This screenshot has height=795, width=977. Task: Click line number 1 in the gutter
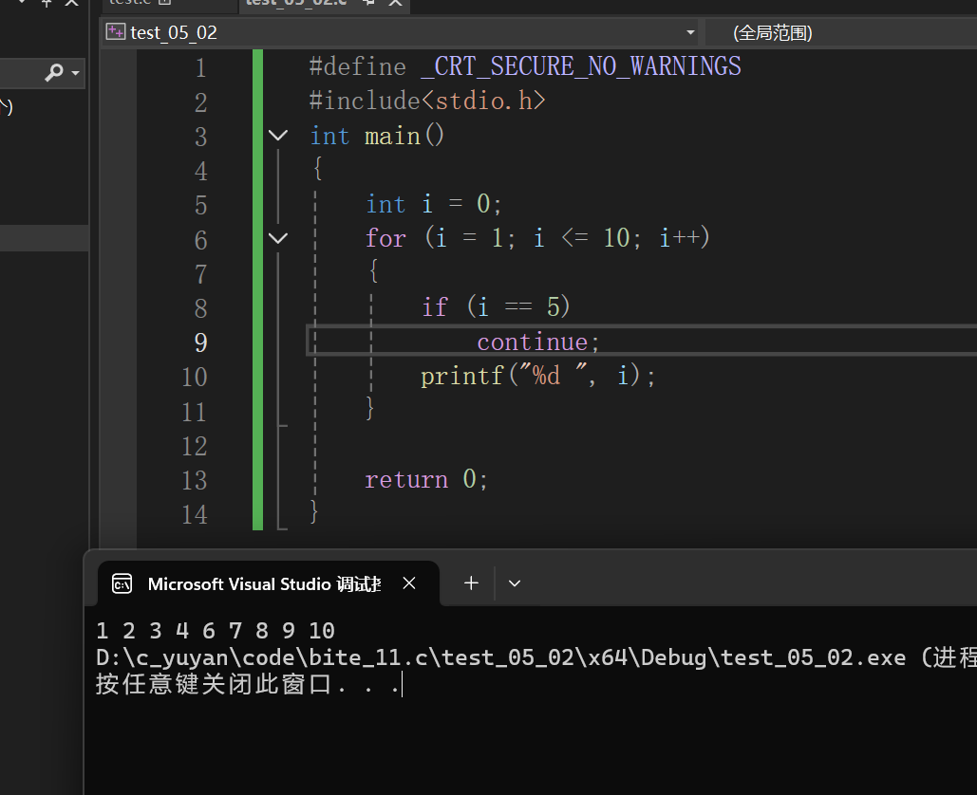click(x=200, y=68)
